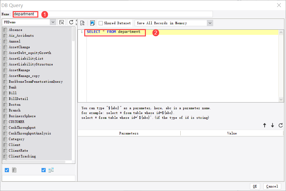Preview the query results icon

[82, 23]
